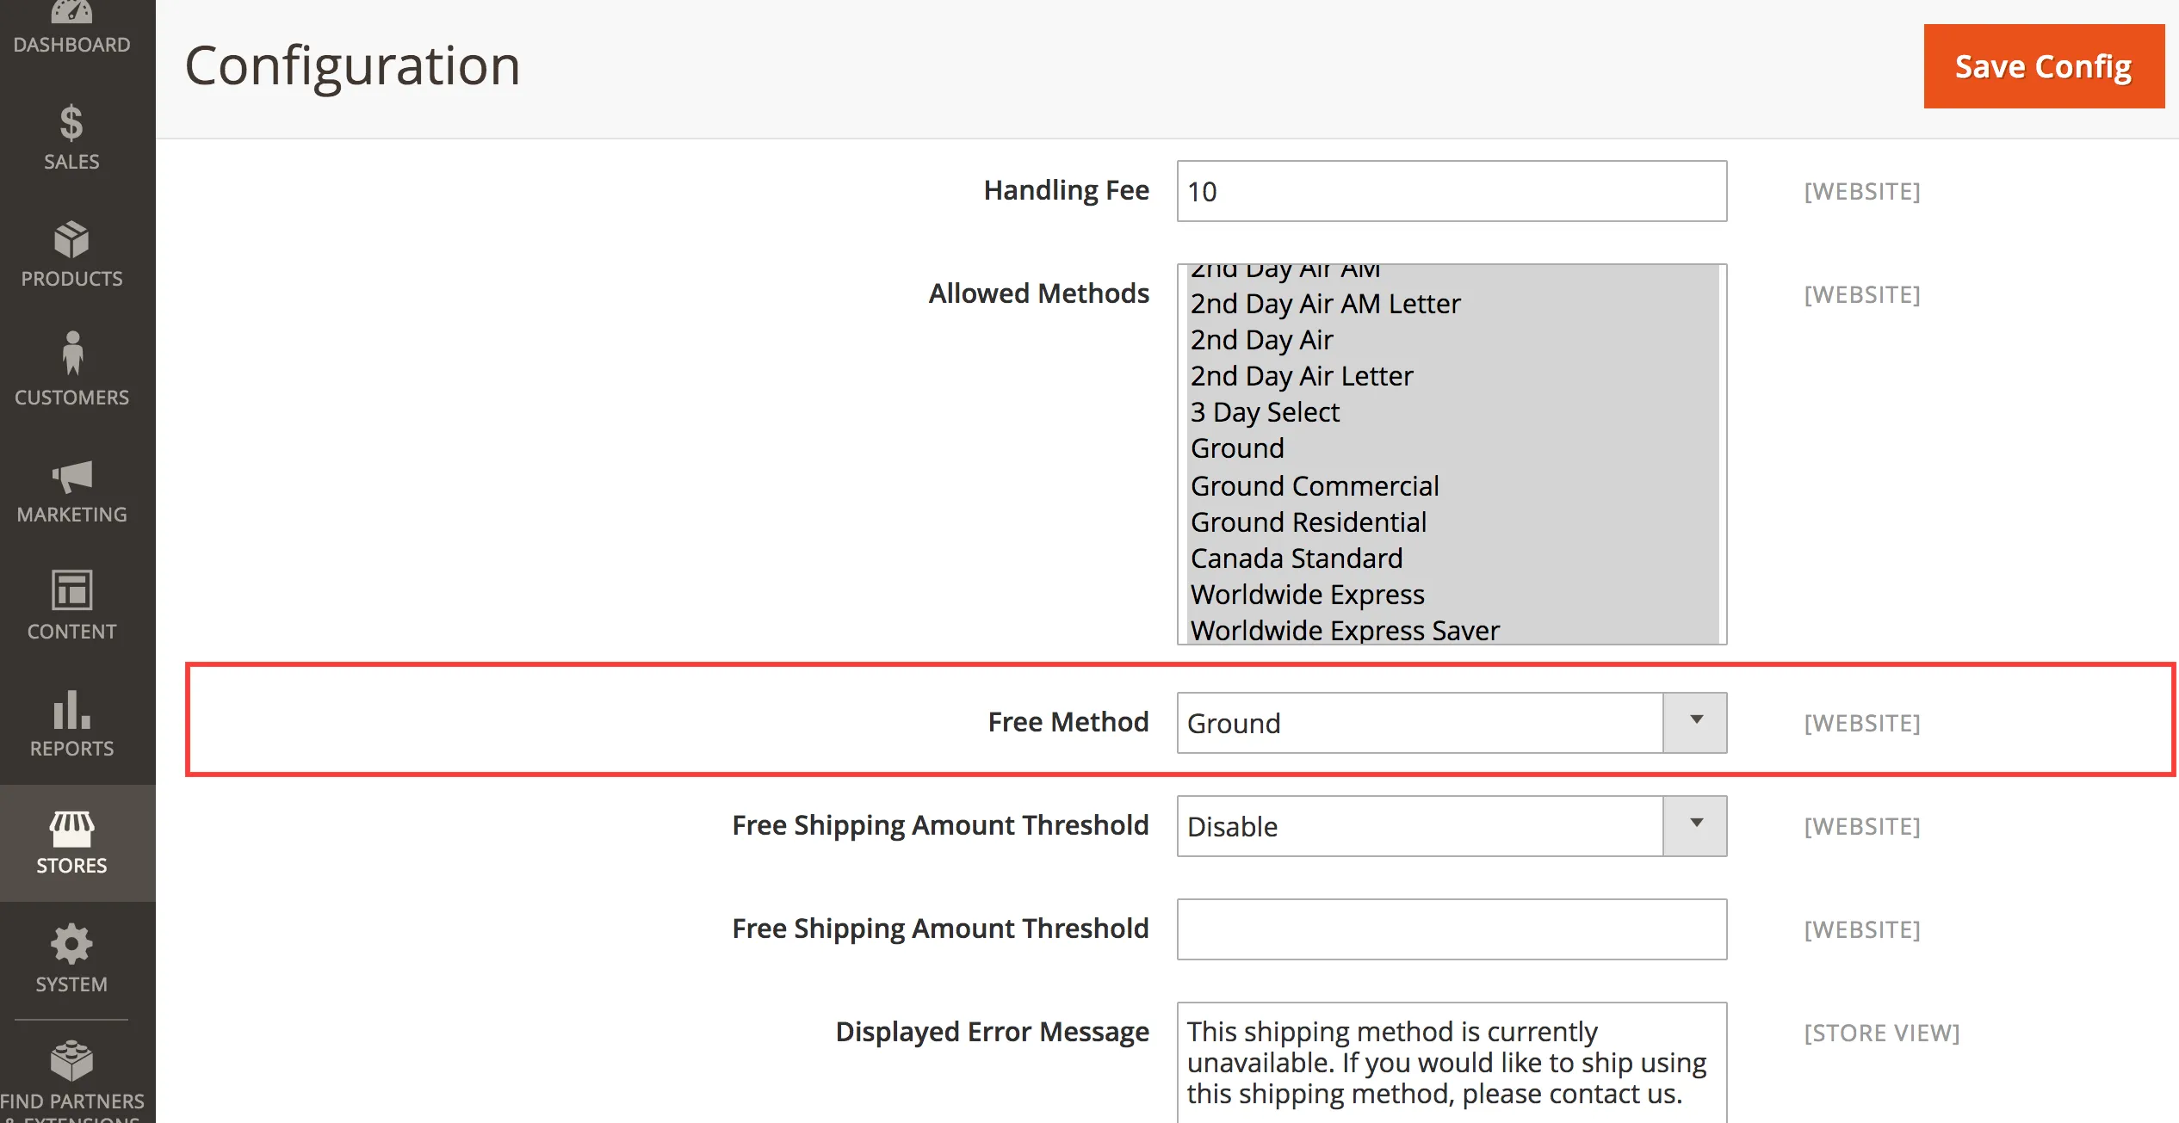Expand the Free Method dropdown arrow
Image resolution: width=2179 pixels, height=1123 pixels.
tap(1695, 722)
